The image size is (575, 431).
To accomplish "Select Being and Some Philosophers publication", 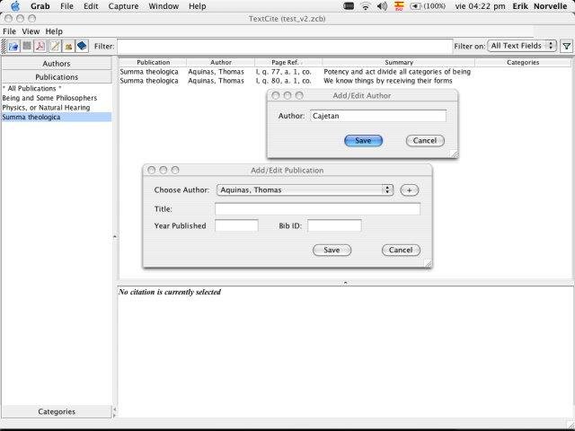I will click(49, 98).
